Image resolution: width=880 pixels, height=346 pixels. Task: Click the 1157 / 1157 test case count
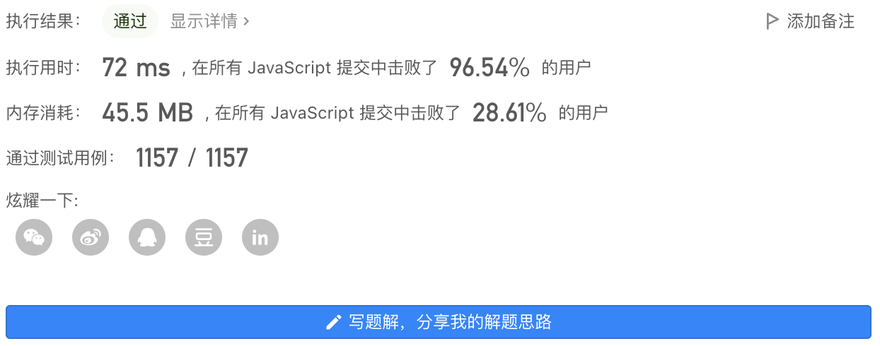point(192,157)
